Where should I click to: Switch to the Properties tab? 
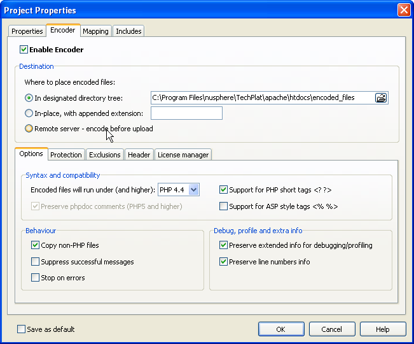point(27,31)
